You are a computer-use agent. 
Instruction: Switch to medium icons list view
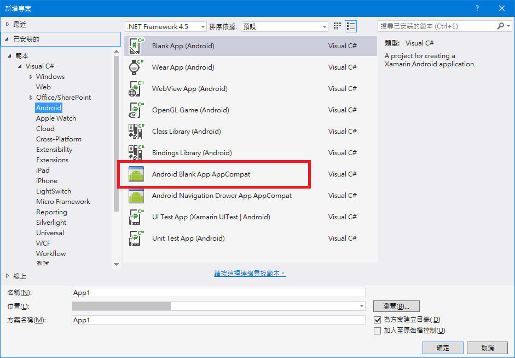(x=351, y=26)
